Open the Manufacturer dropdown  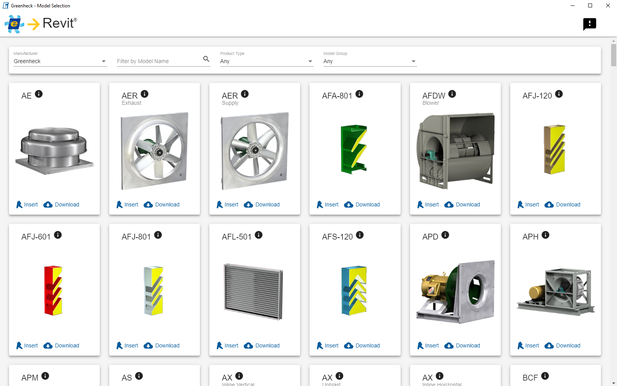pyautogui.click(x=60, y=61)
